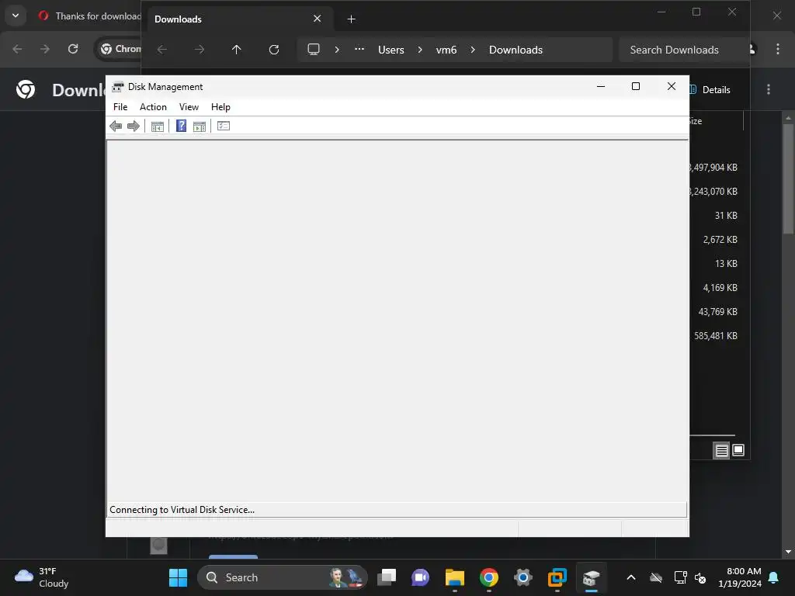
Task: Expand the chevron before the ellipsis in breadcrumb
Action: point(337,50)
